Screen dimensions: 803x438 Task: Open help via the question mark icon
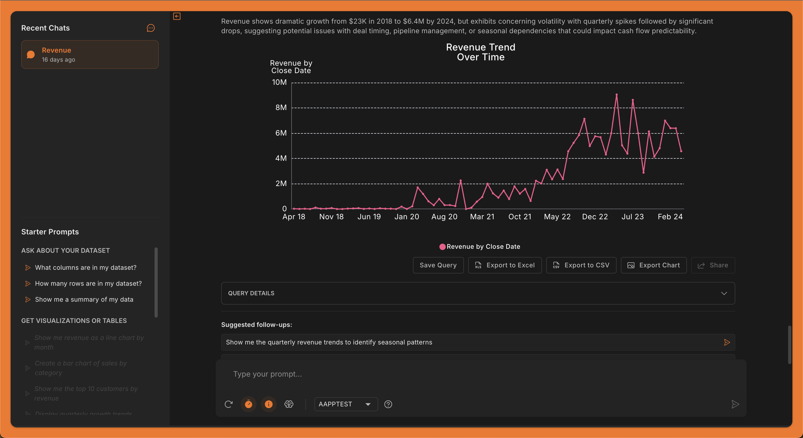tap(388, 404)
